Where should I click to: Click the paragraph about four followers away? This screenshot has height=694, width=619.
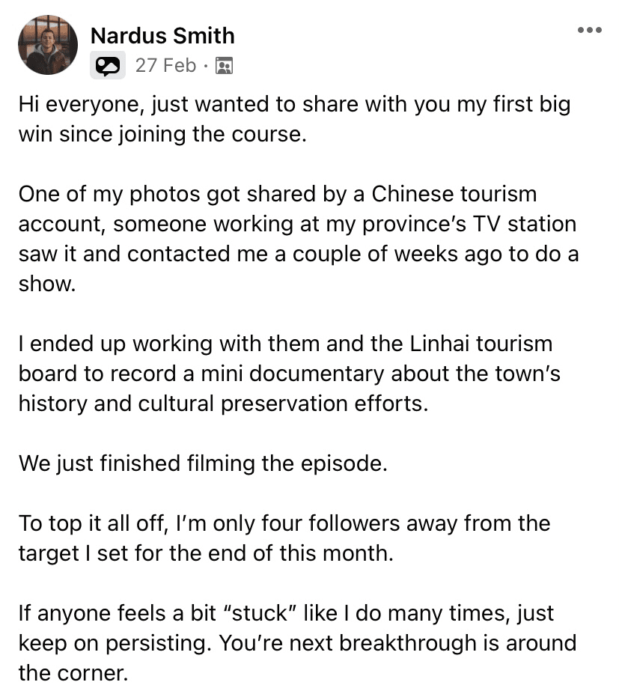pos(284,538)
